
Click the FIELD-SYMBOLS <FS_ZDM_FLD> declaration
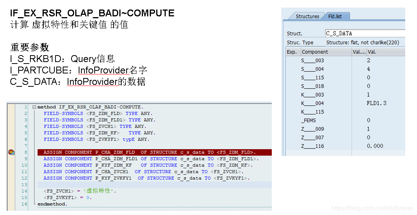pyautogui.click(x=98, y=114)
